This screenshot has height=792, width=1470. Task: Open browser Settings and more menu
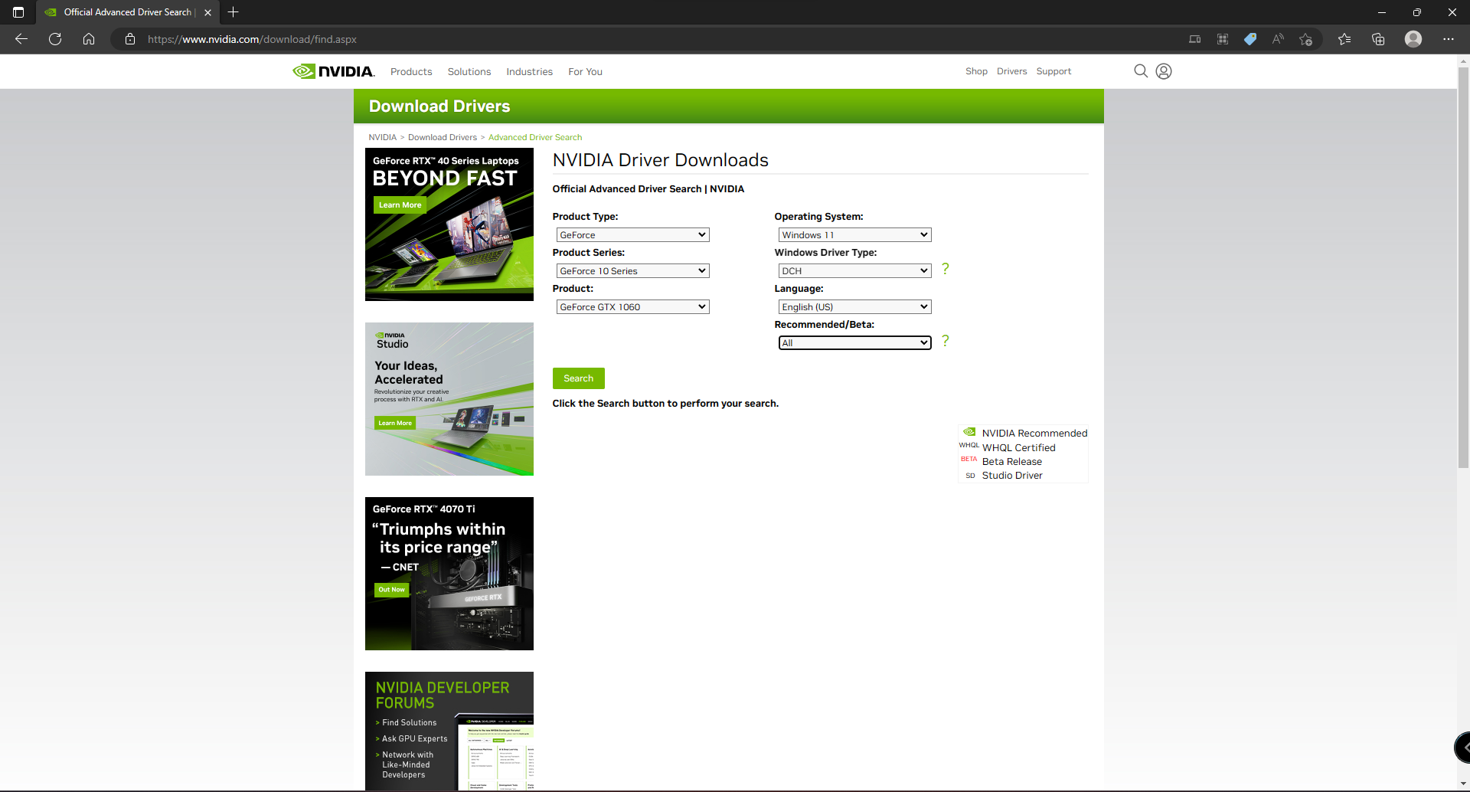point(1449,39)
